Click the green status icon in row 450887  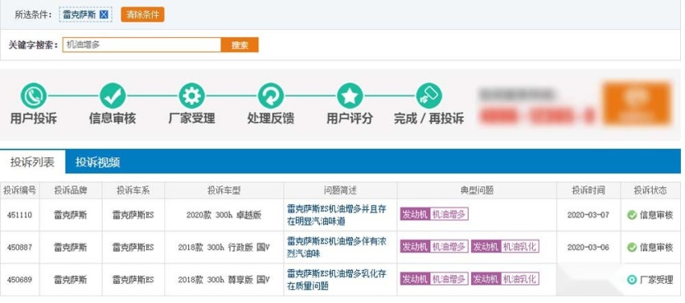pos(632,247)
